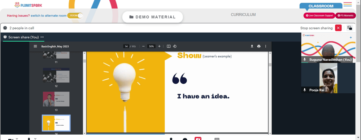Open Screen share more options ellipsis
Screen dimensions: 361x140
pos(42,37)
